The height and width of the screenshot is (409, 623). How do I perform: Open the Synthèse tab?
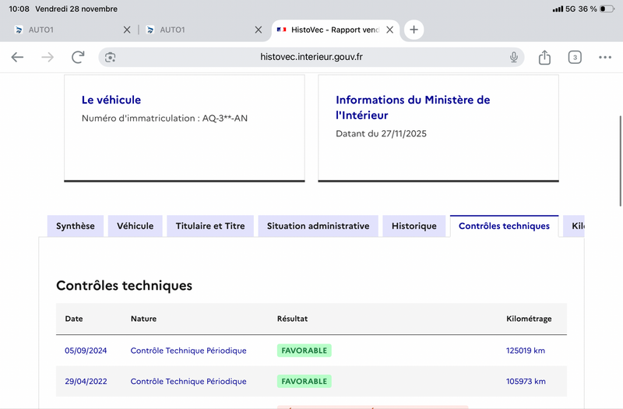coord(76,226)
